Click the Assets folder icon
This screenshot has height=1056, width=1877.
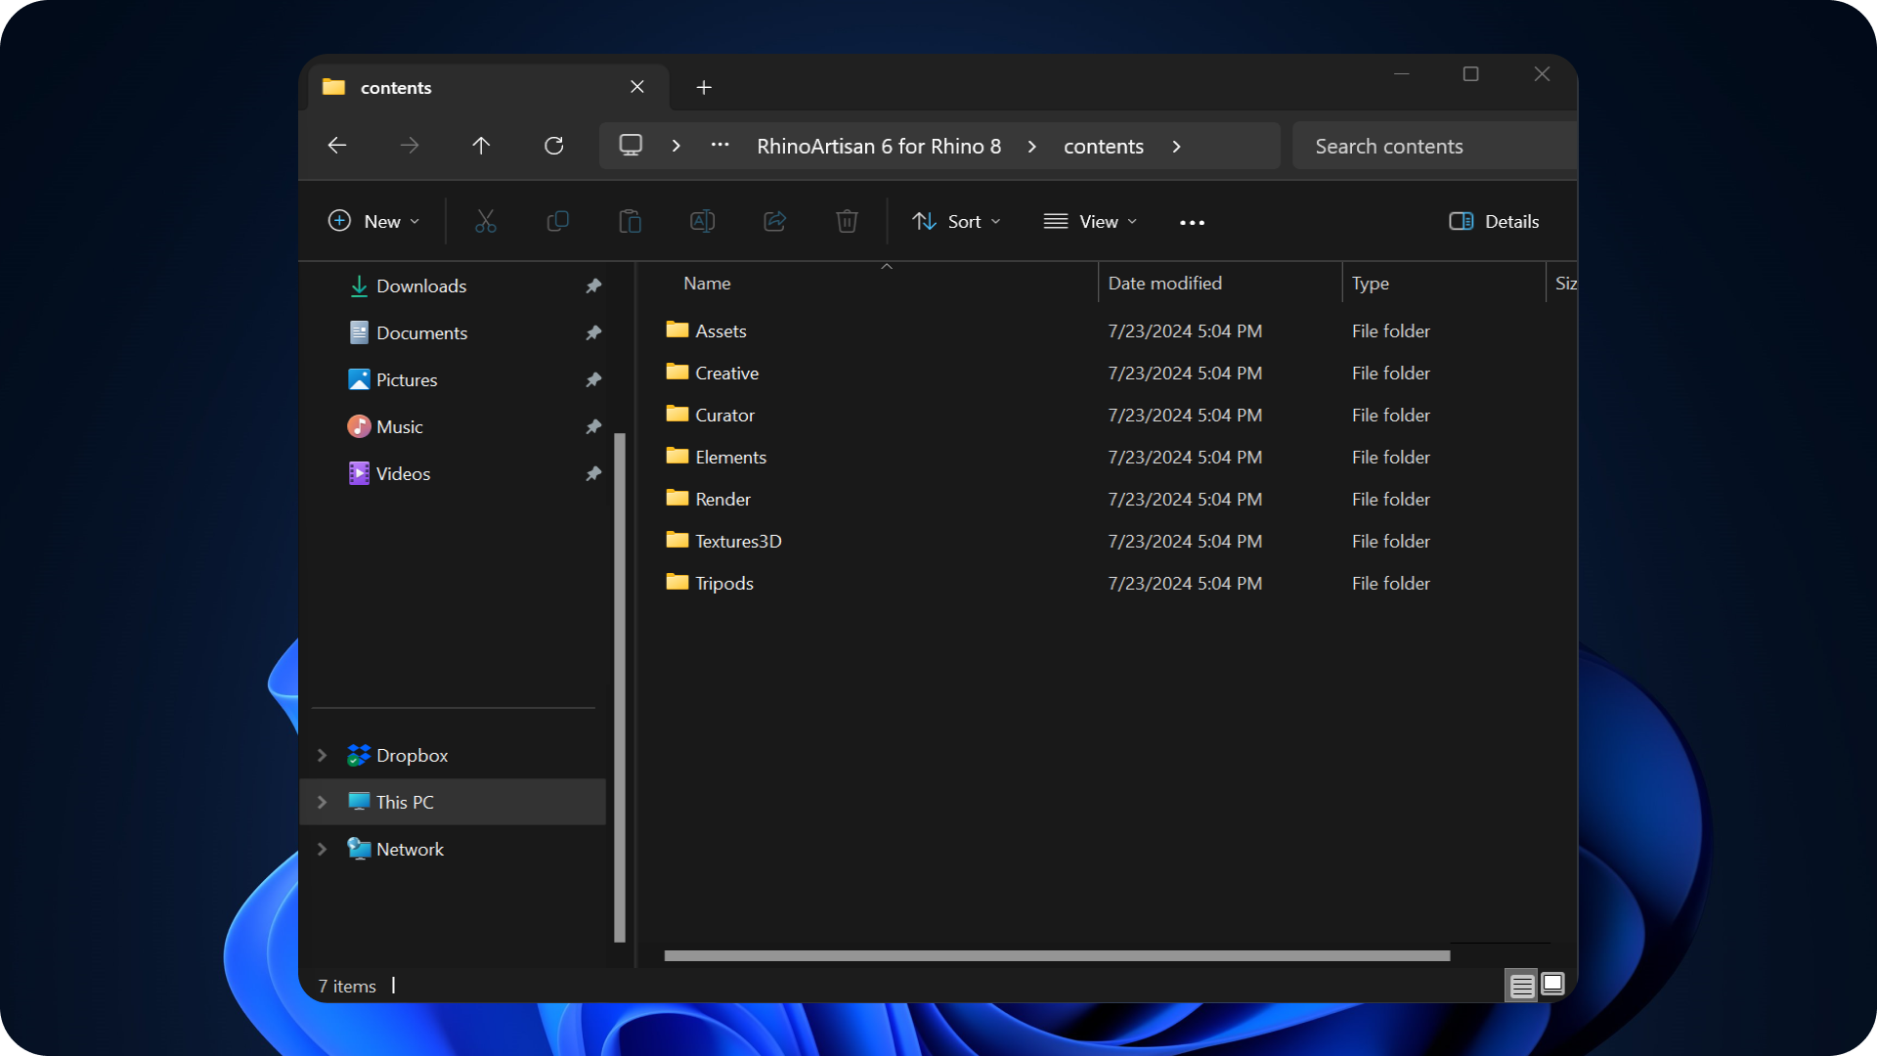[x=677, y=330]
